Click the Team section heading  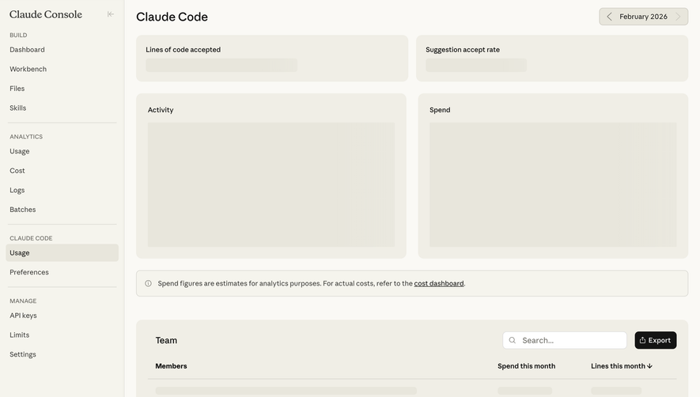[x=166, y=340]
